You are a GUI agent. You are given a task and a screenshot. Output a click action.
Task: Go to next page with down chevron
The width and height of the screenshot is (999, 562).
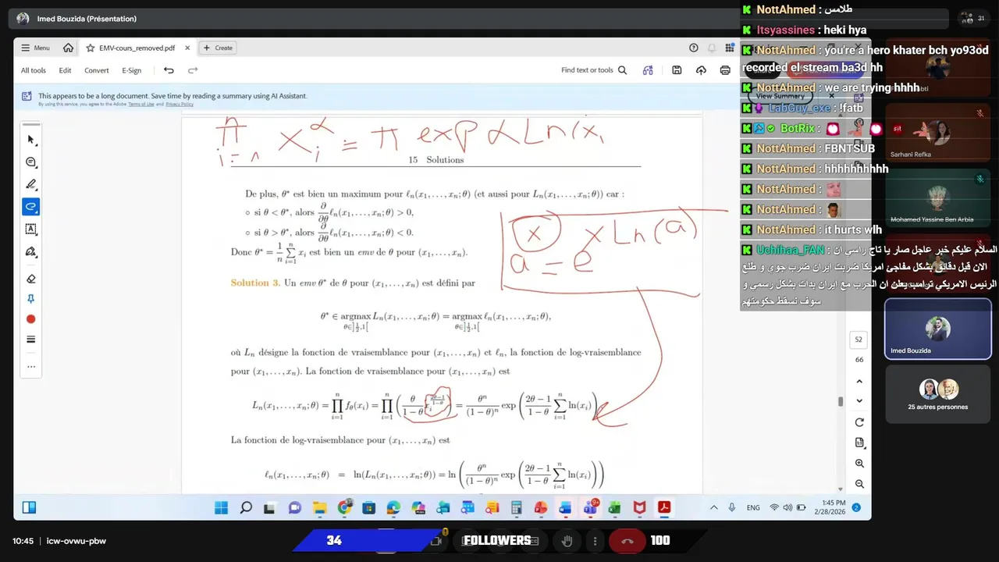pyautogui.click(x=859, y=400)
